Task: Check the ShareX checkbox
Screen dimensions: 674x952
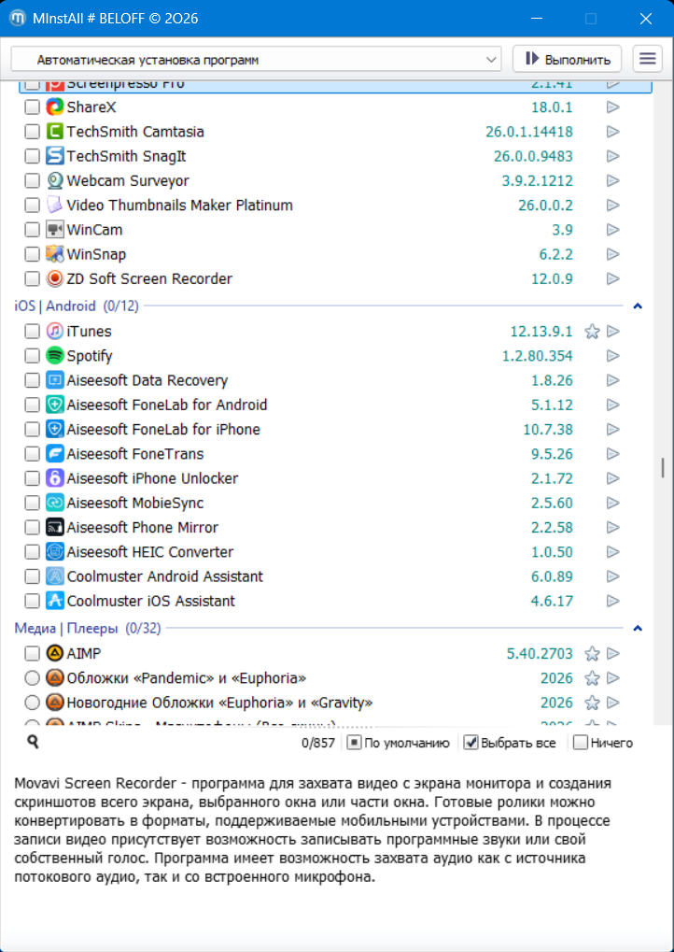Action: pos(32,107)
